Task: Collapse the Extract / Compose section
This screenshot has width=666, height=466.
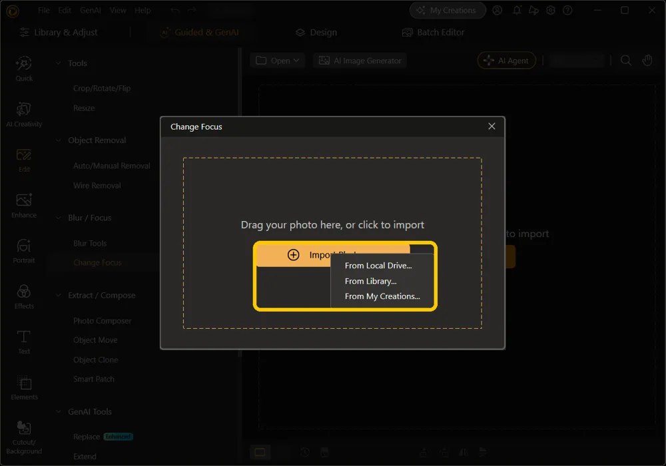Action: [59, 296]
